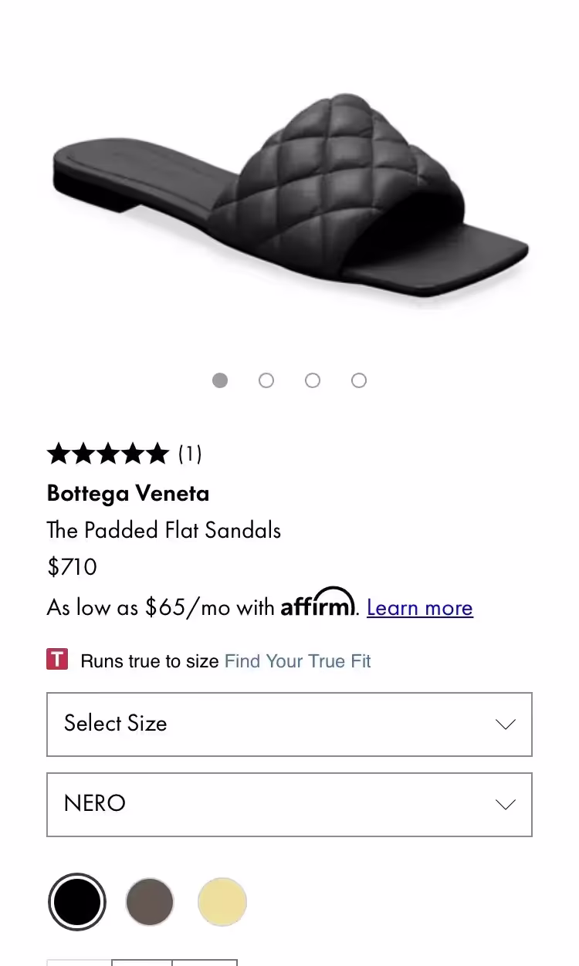Jump to the fourth carousel image dot
This screenshot has width=579, height=966.
click(359, 380)
